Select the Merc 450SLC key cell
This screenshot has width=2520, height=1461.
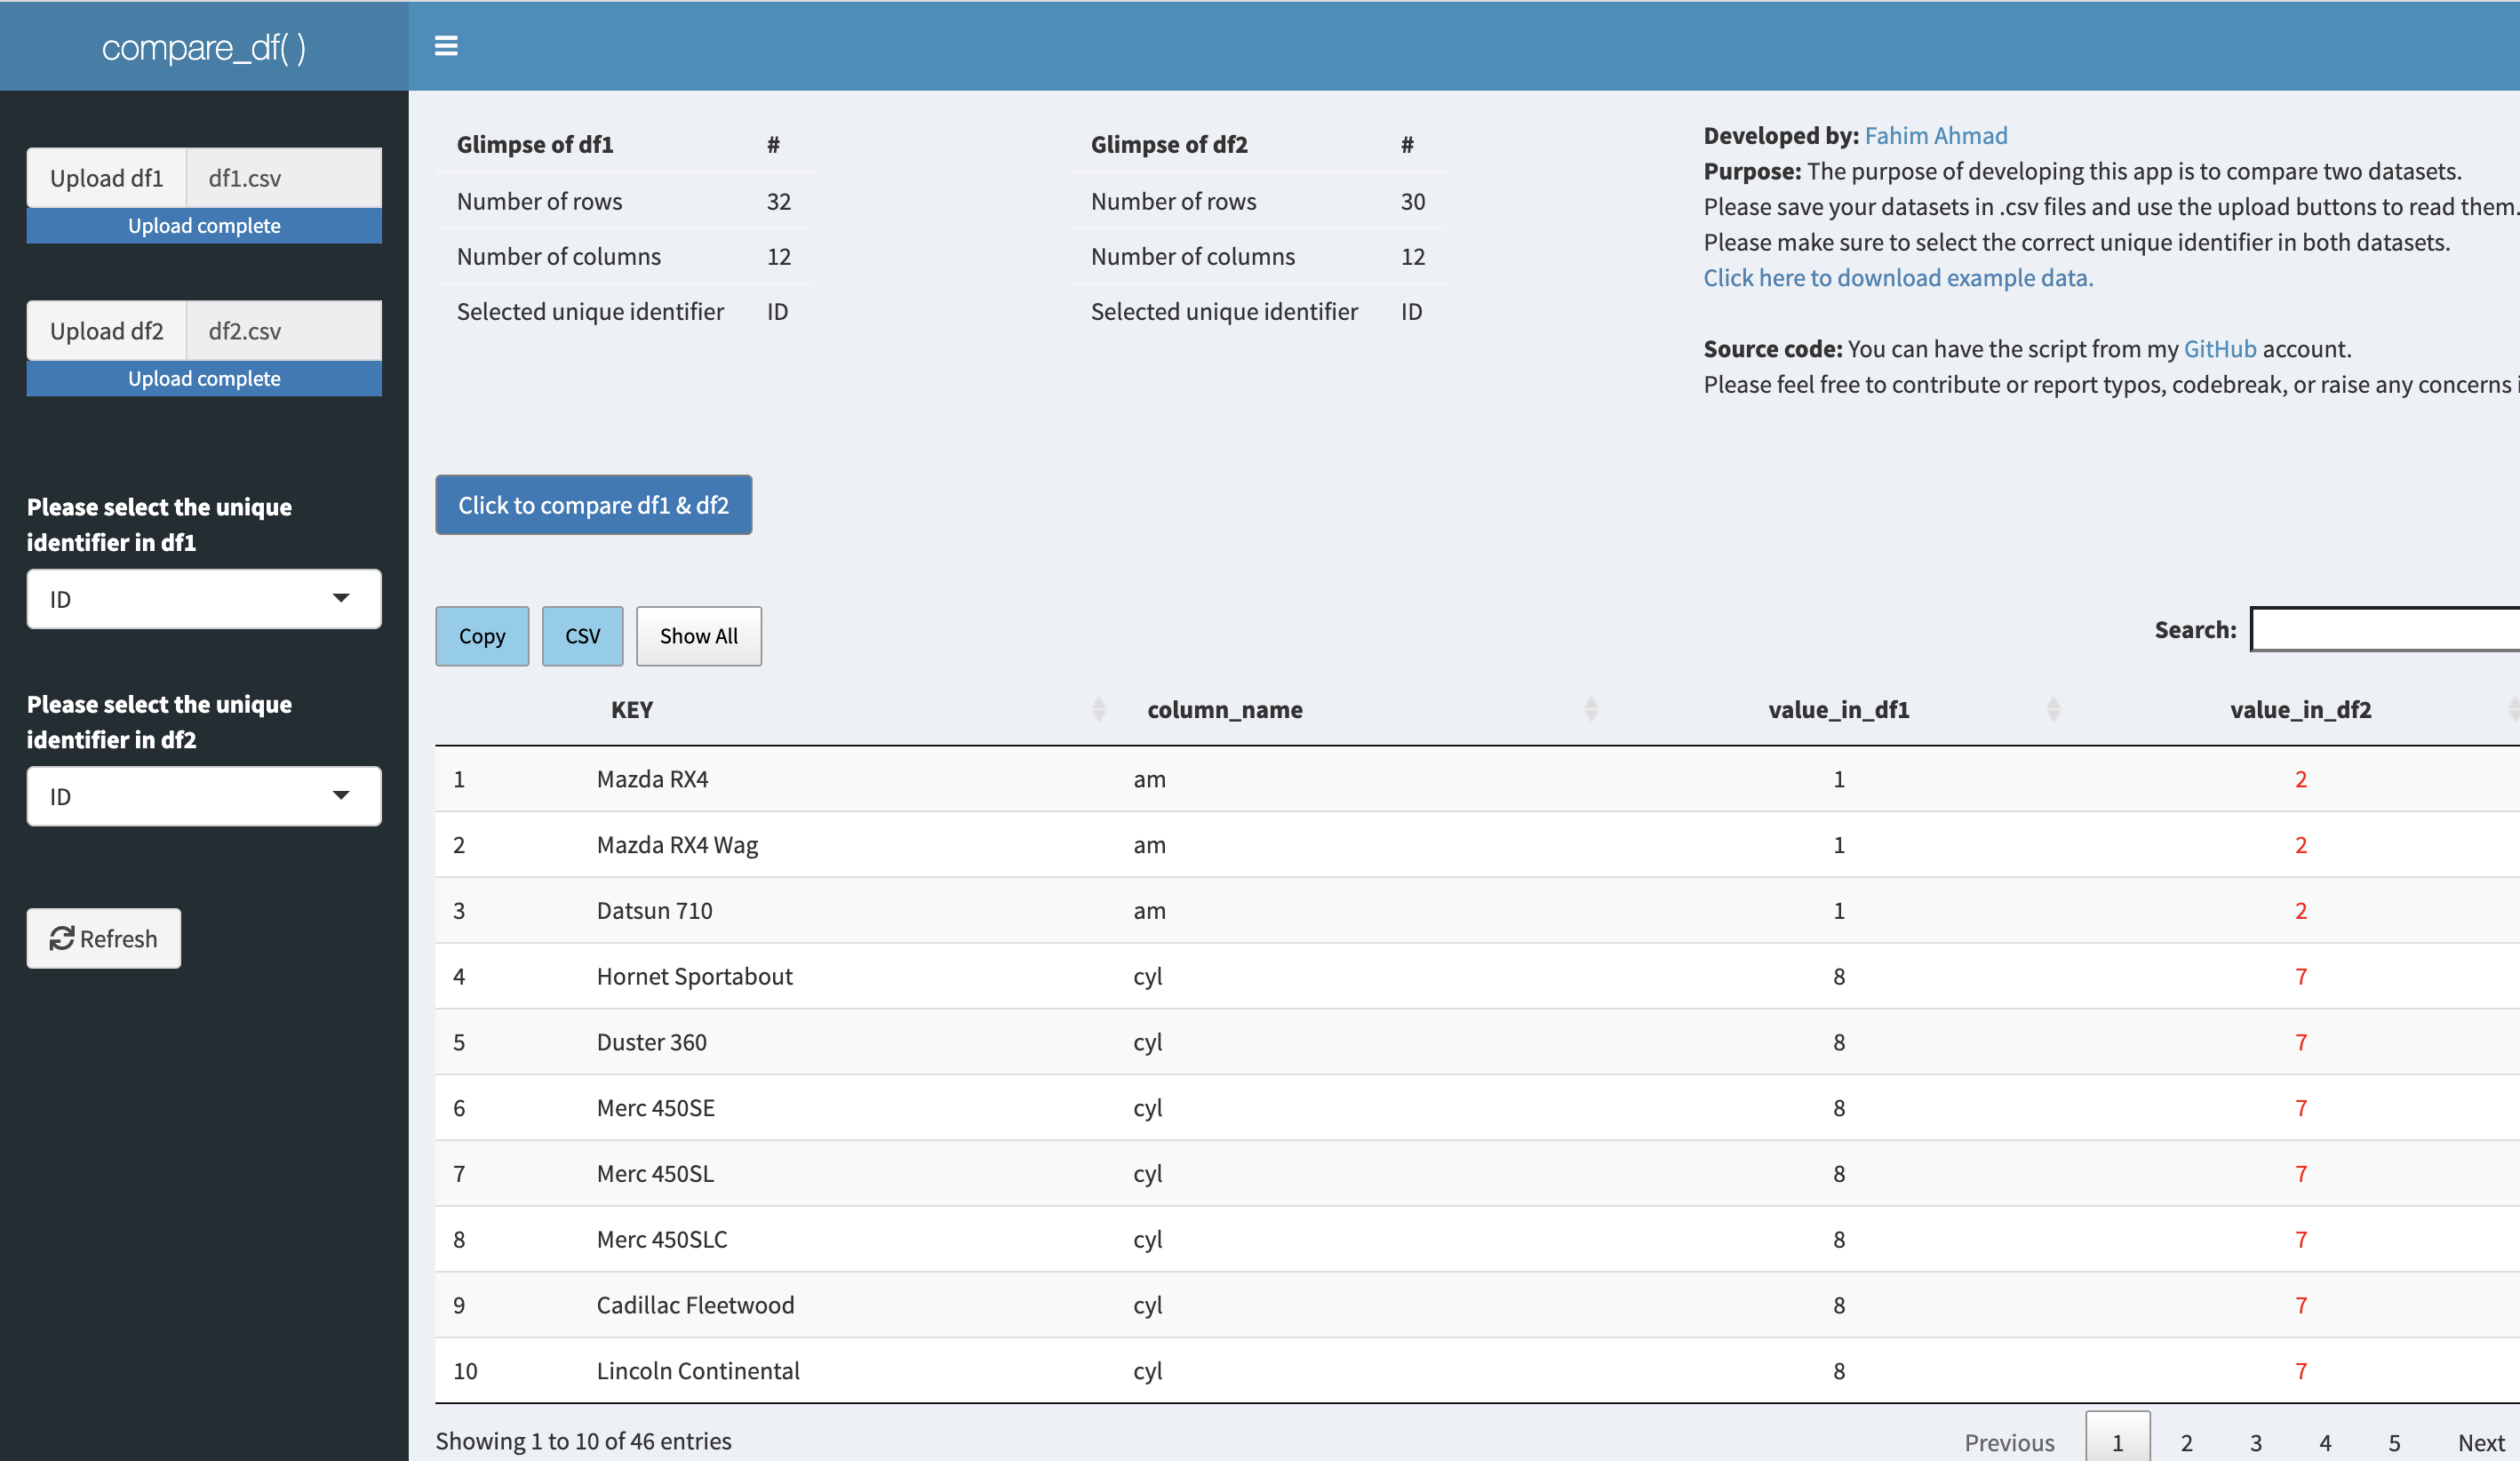tap(661, 1240)
